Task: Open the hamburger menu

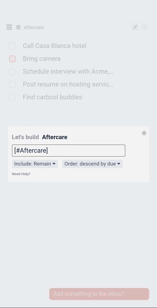Action: click(x=9, y=27)
